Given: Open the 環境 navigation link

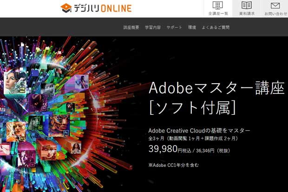Looking at the screenshot, I should click(192, 27).
